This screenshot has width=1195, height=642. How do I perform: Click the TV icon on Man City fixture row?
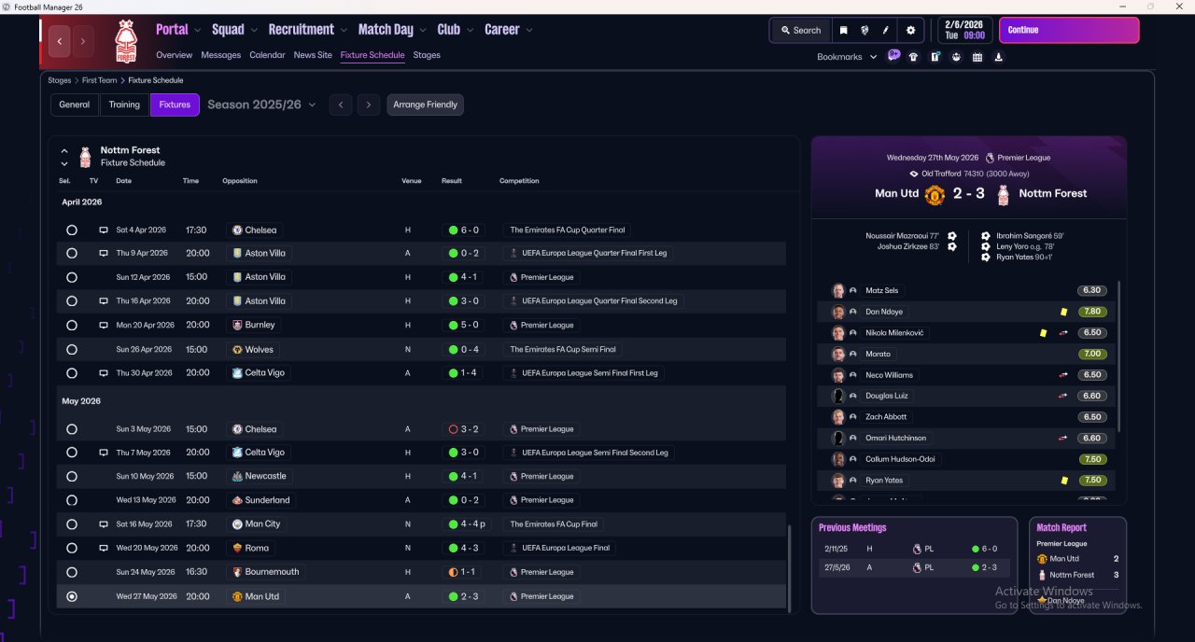(104, 524)
